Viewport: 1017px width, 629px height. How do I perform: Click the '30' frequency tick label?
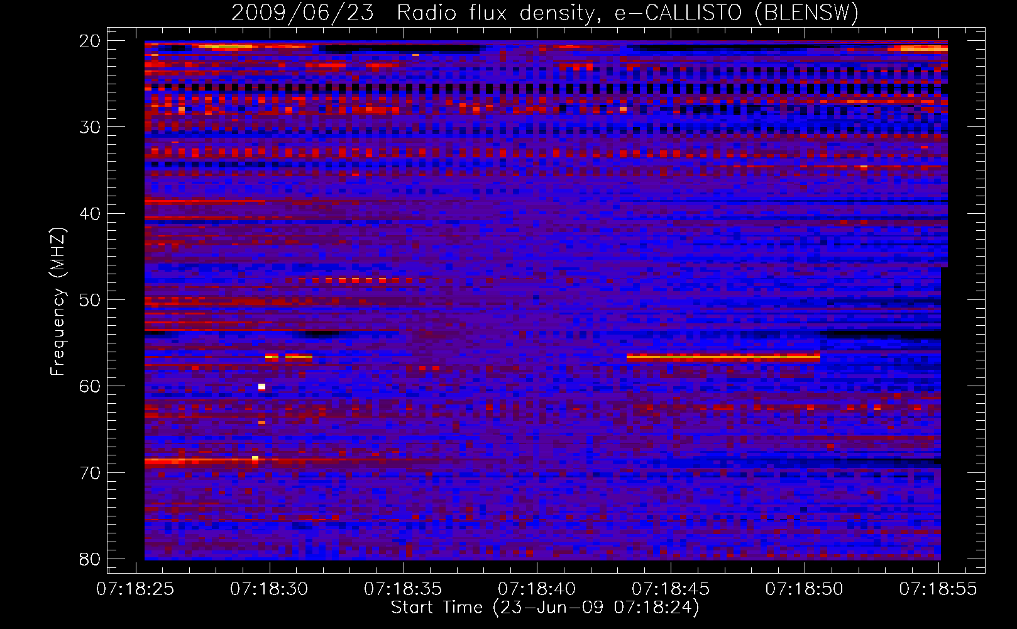90,127
